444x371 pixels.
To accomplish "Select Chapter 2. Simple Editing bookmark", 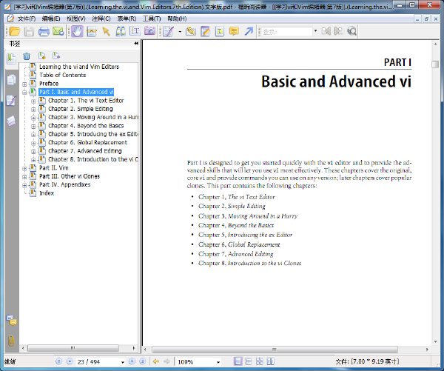I will (81, 109).
